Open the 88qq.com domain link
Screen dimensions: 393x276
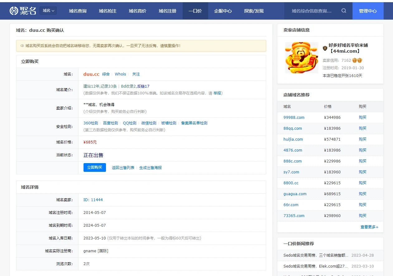tap(293, 128)
